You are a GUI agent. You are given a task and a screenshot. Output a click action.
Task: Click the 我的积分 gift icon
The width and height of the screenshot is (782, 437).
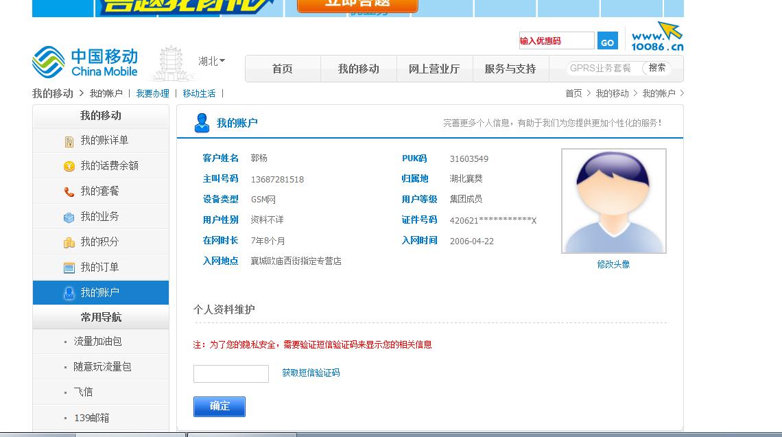point(69,242)
